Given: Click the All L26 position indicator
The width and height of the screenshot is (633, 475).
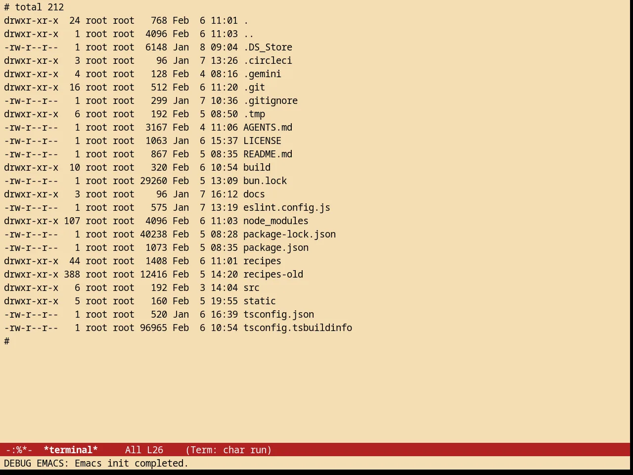Looking at the screenshot, I should (144, 450).
